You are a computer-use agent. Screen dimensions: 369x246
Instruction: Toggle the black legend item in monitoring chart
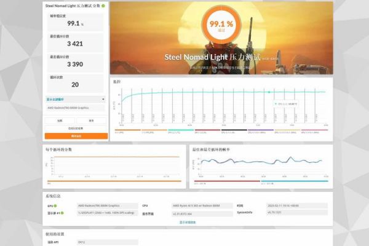[234, 131]
